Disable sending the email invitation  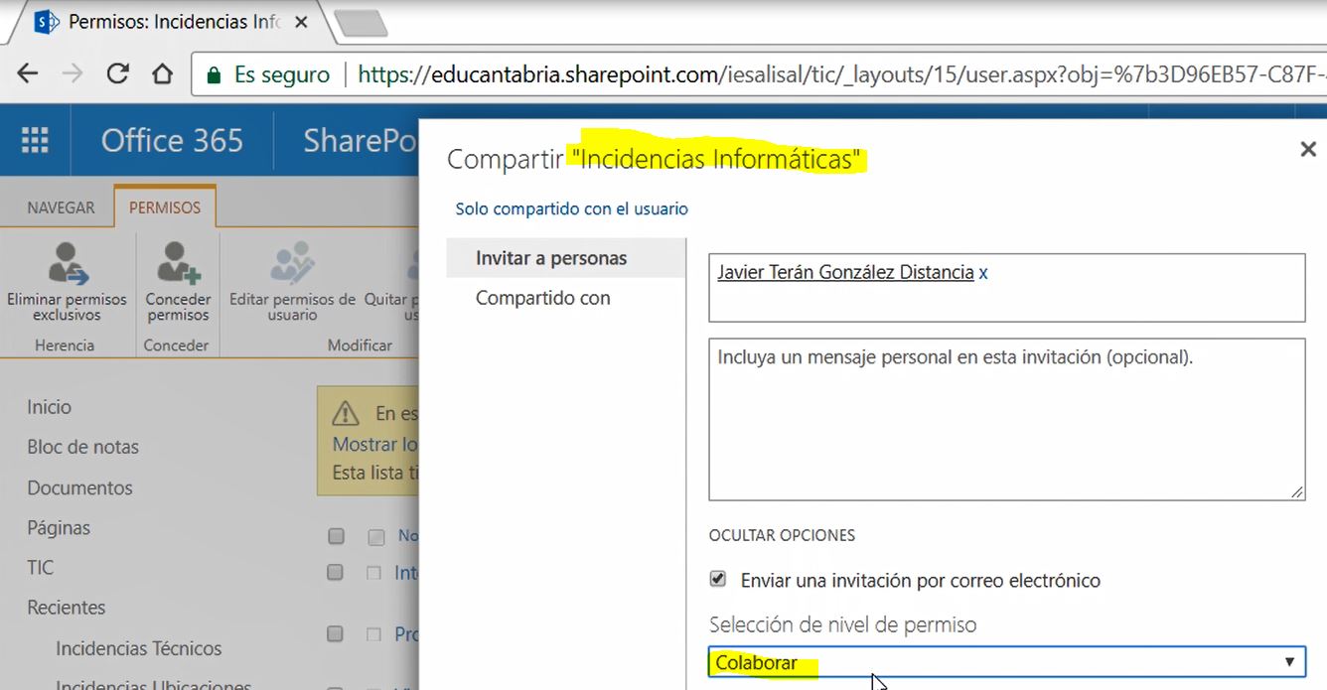[x=718, y=580]
